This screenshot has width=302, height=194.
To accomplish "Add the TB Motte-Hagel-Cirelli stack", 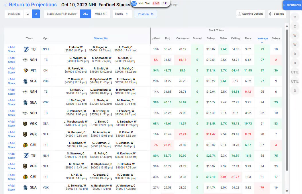I will point(11,49).
